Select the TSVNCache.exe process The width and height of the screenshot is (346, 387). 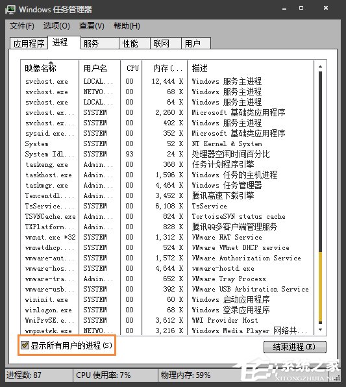pos(167,216)
